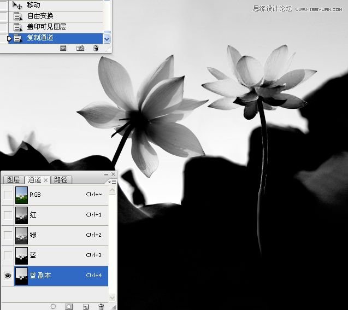Close the channels panel window
The image size is (348, 310).
click(114, 174)
